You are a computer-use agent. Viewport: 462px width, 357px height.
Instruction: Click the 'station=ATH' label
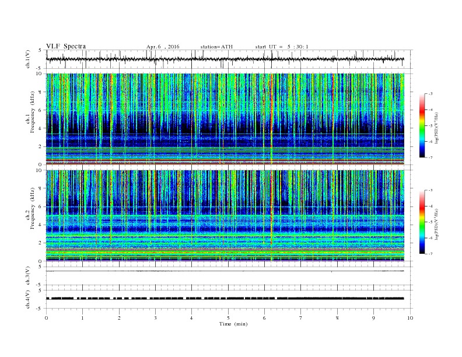(216, 47)
